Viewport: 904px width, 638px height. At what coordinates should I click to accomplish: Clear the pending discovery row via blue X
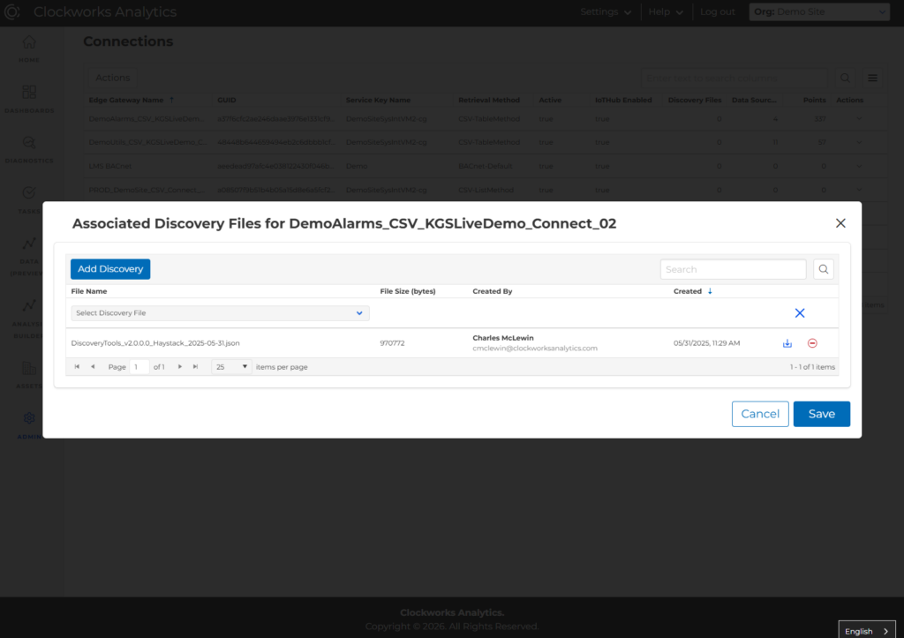tap(799, 312)
